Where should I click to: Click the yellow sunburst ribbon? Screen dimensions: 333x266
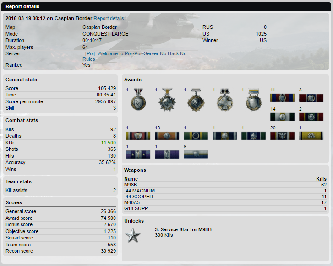[311, 136]
